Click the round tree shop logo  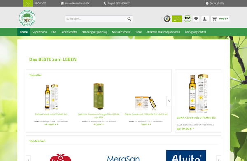pos(27,18)
